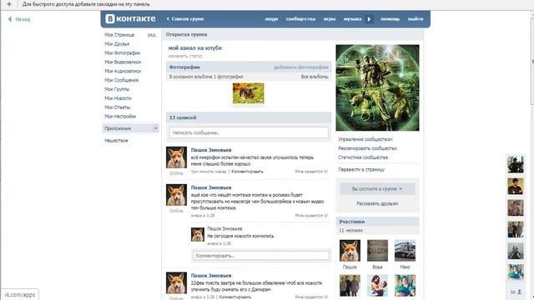Click fox avatar of the 22фев post
534x300 pixels.
tap(176, 282)
